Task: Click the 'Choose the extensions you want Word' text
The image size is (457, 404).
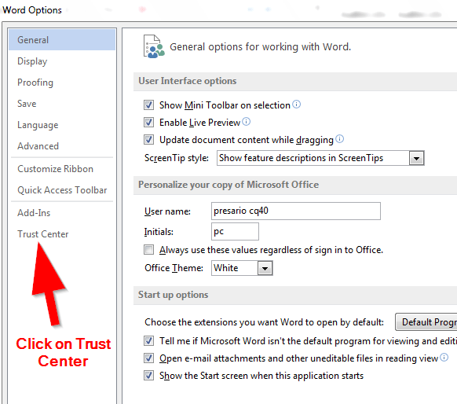Action: [x=264, y=322]
